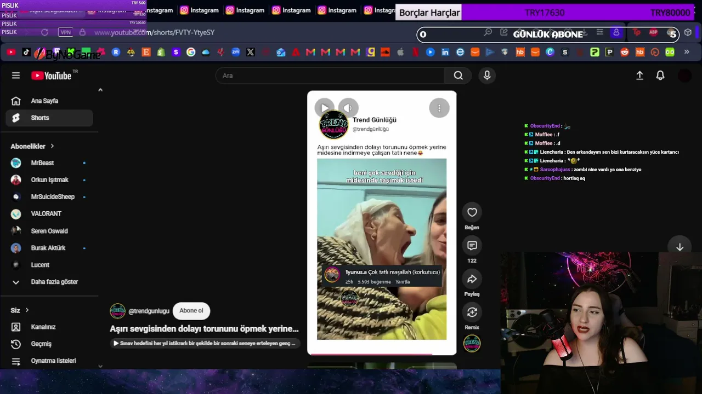The height and width of the screenshot is (394, 702).
Task: Open Oynatma listeleri in sidebar
Action: click(x=49, y=361)
